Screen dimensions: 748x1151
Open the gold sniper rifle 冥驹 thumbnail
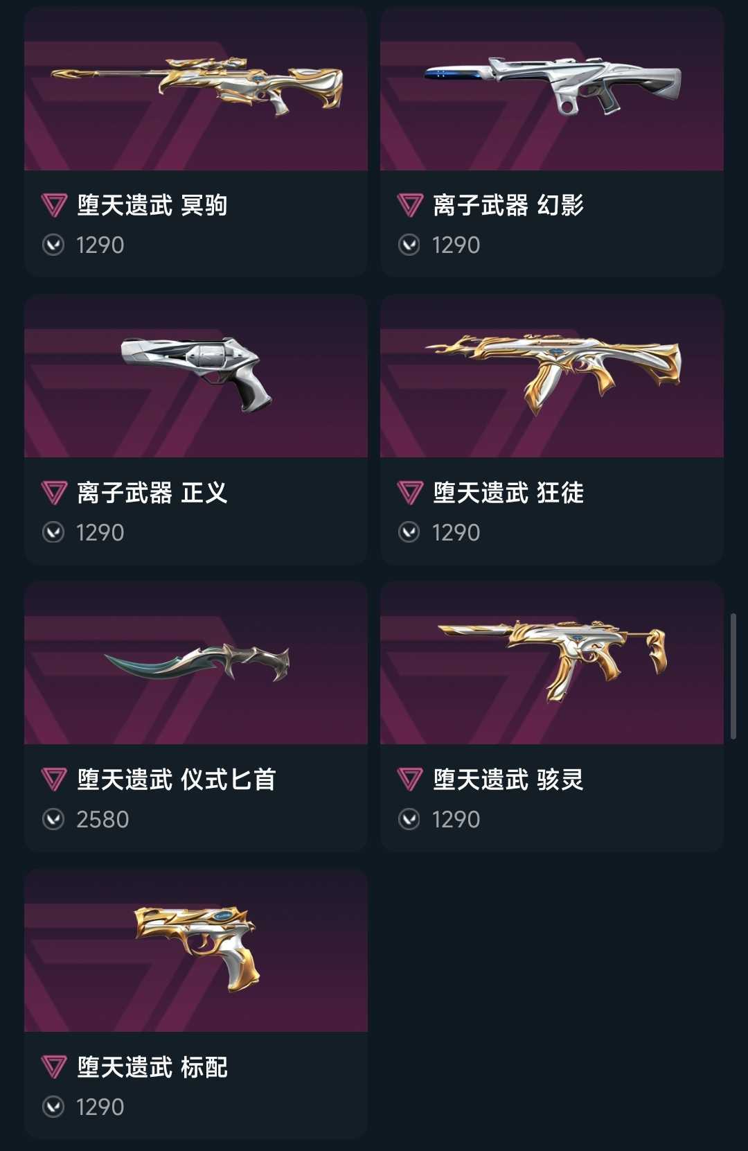[x=196, y=89]
